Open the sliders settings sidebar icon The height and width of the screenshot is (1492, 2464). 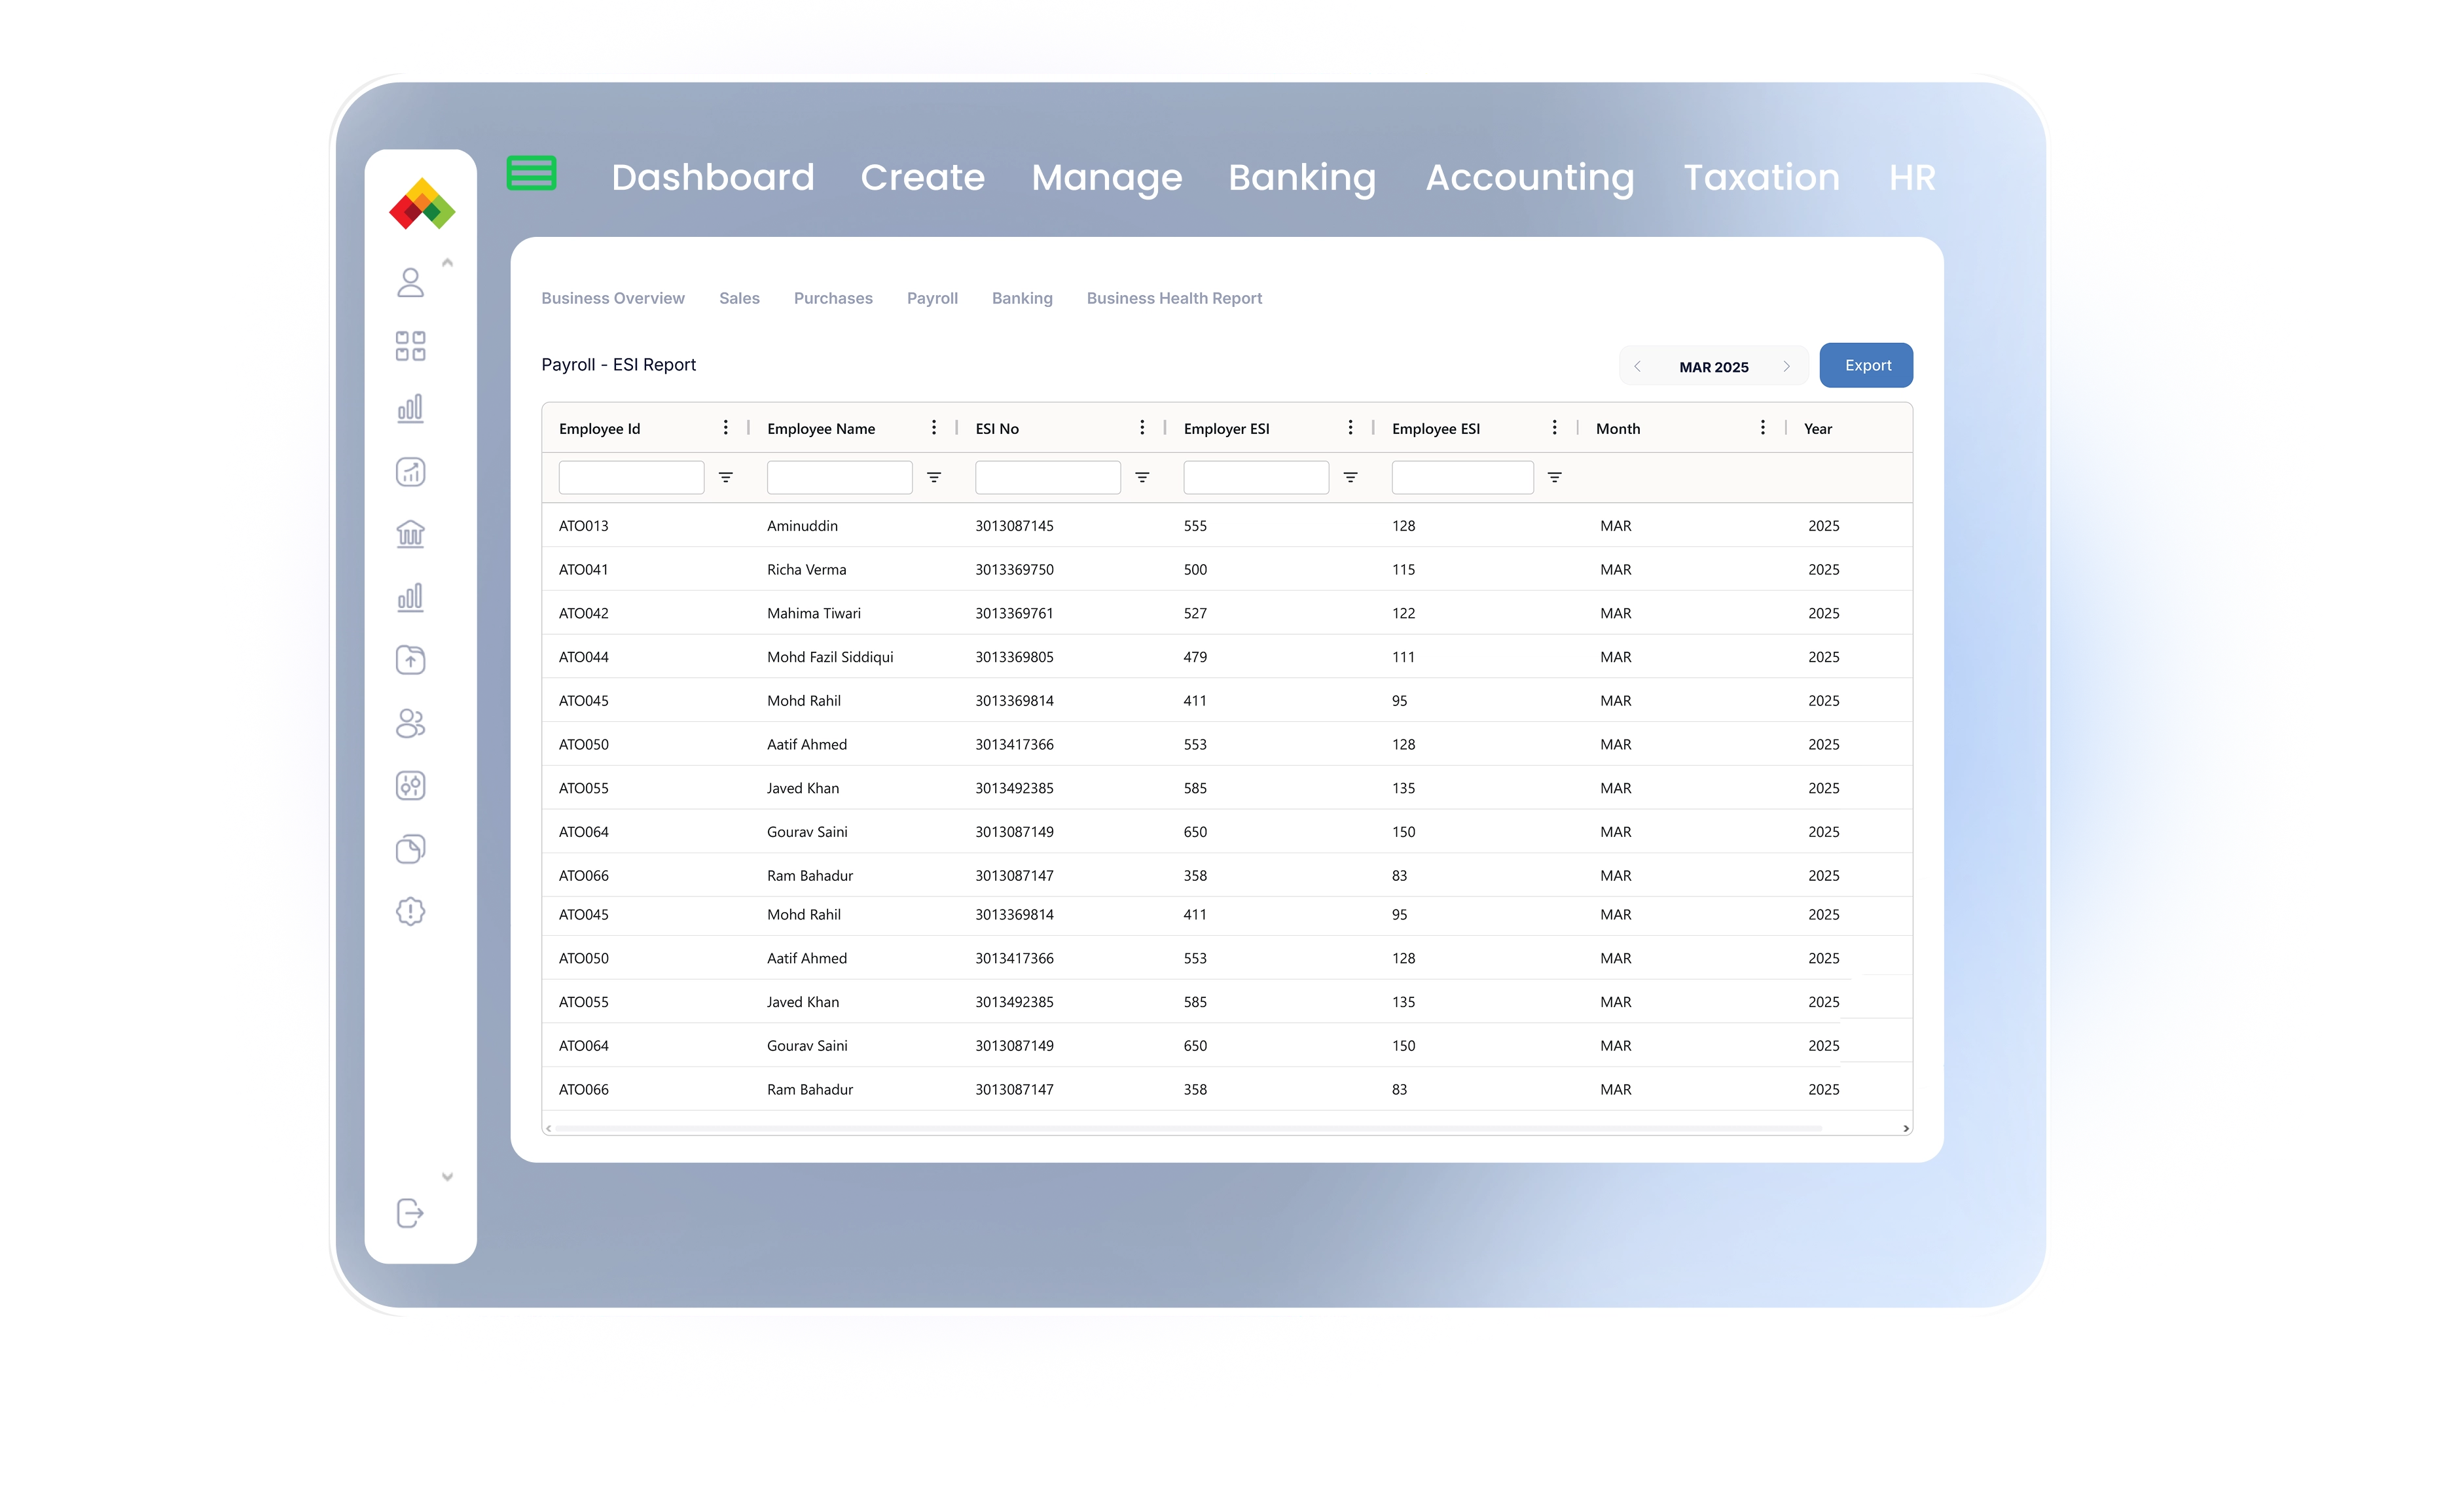410,785
